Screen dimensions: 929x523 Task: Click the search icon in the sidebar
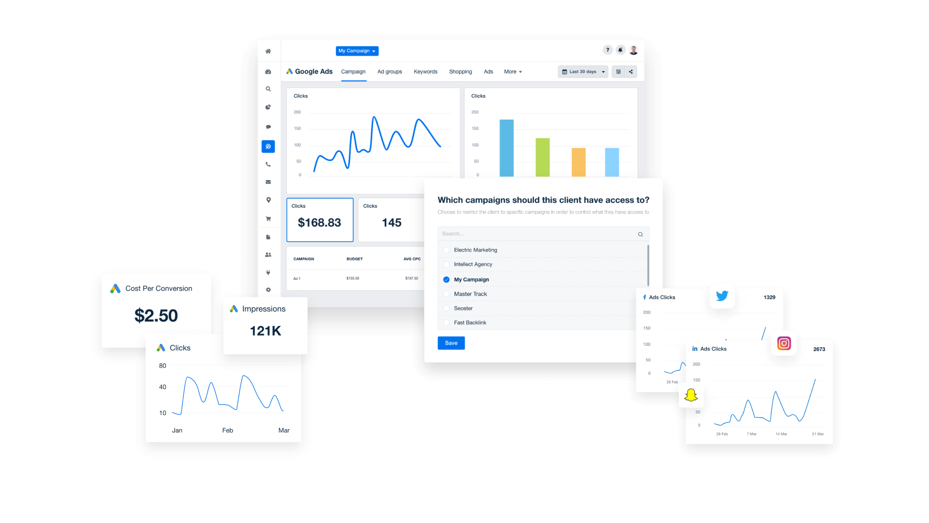coord(268,89)
